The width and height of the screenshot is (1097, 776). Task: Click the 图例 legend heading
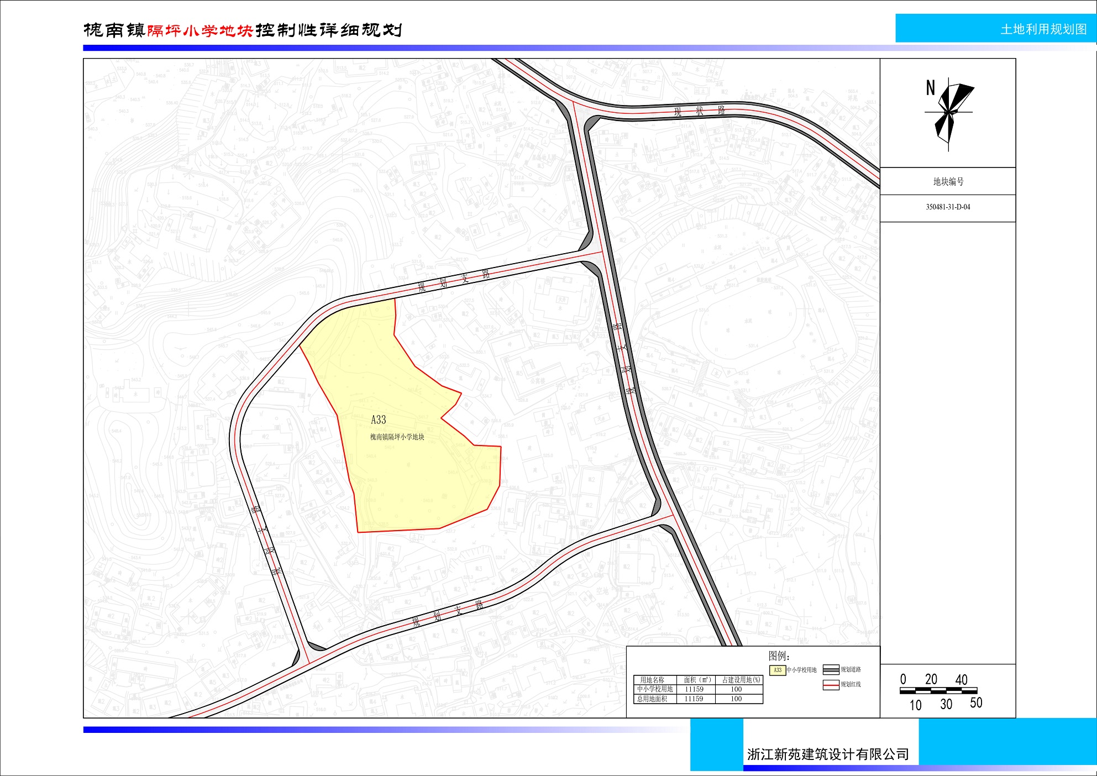click(x=779, y=656)
